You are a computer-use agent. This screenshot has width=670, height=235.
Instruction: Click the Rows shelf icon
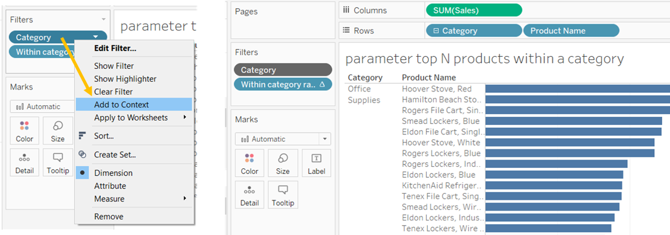point(345,31)
